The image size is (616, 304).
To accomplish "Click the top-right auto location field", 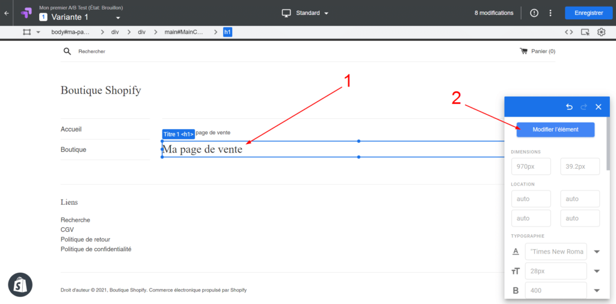I will (580, 199).
